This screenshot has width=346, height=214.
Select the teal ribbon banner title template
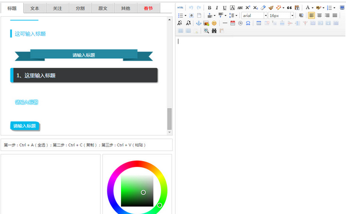[84, 55]
